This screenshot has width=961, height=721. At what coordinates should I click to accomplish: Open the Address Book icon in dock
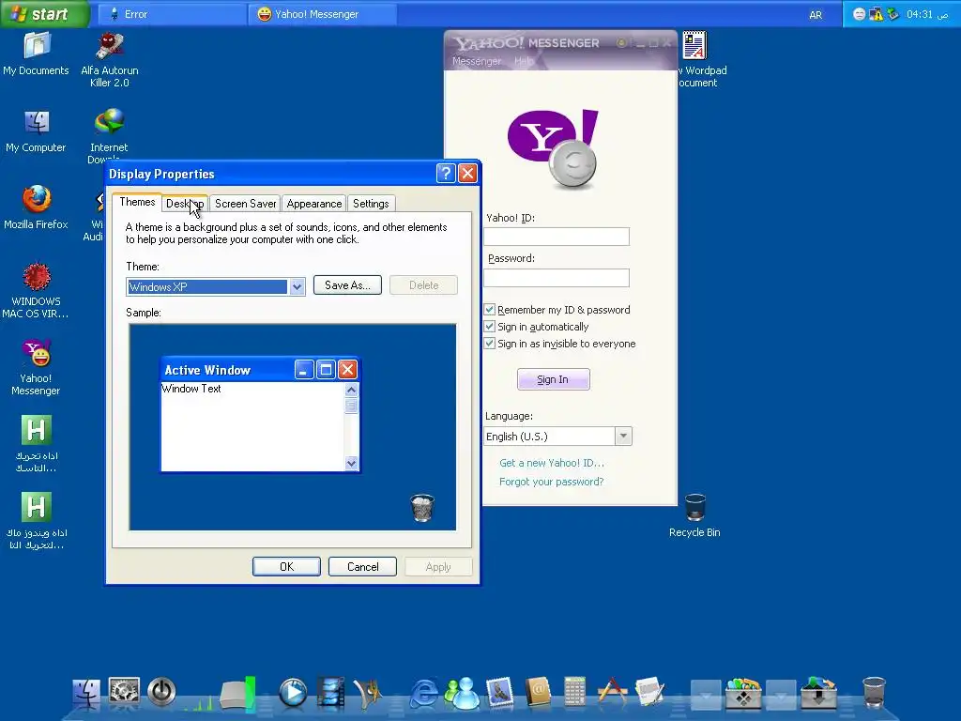(x=538, y=692)
